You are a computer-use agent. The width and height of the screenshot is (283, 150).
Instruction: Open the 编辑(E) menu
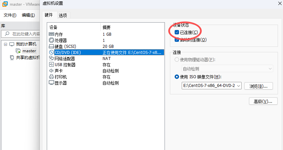point(28,15)
